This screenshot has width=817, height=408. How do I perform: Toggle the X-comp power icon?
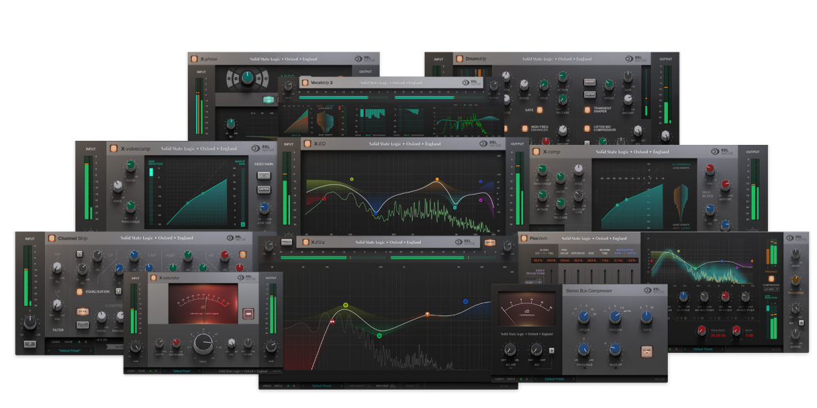[536, 152]
